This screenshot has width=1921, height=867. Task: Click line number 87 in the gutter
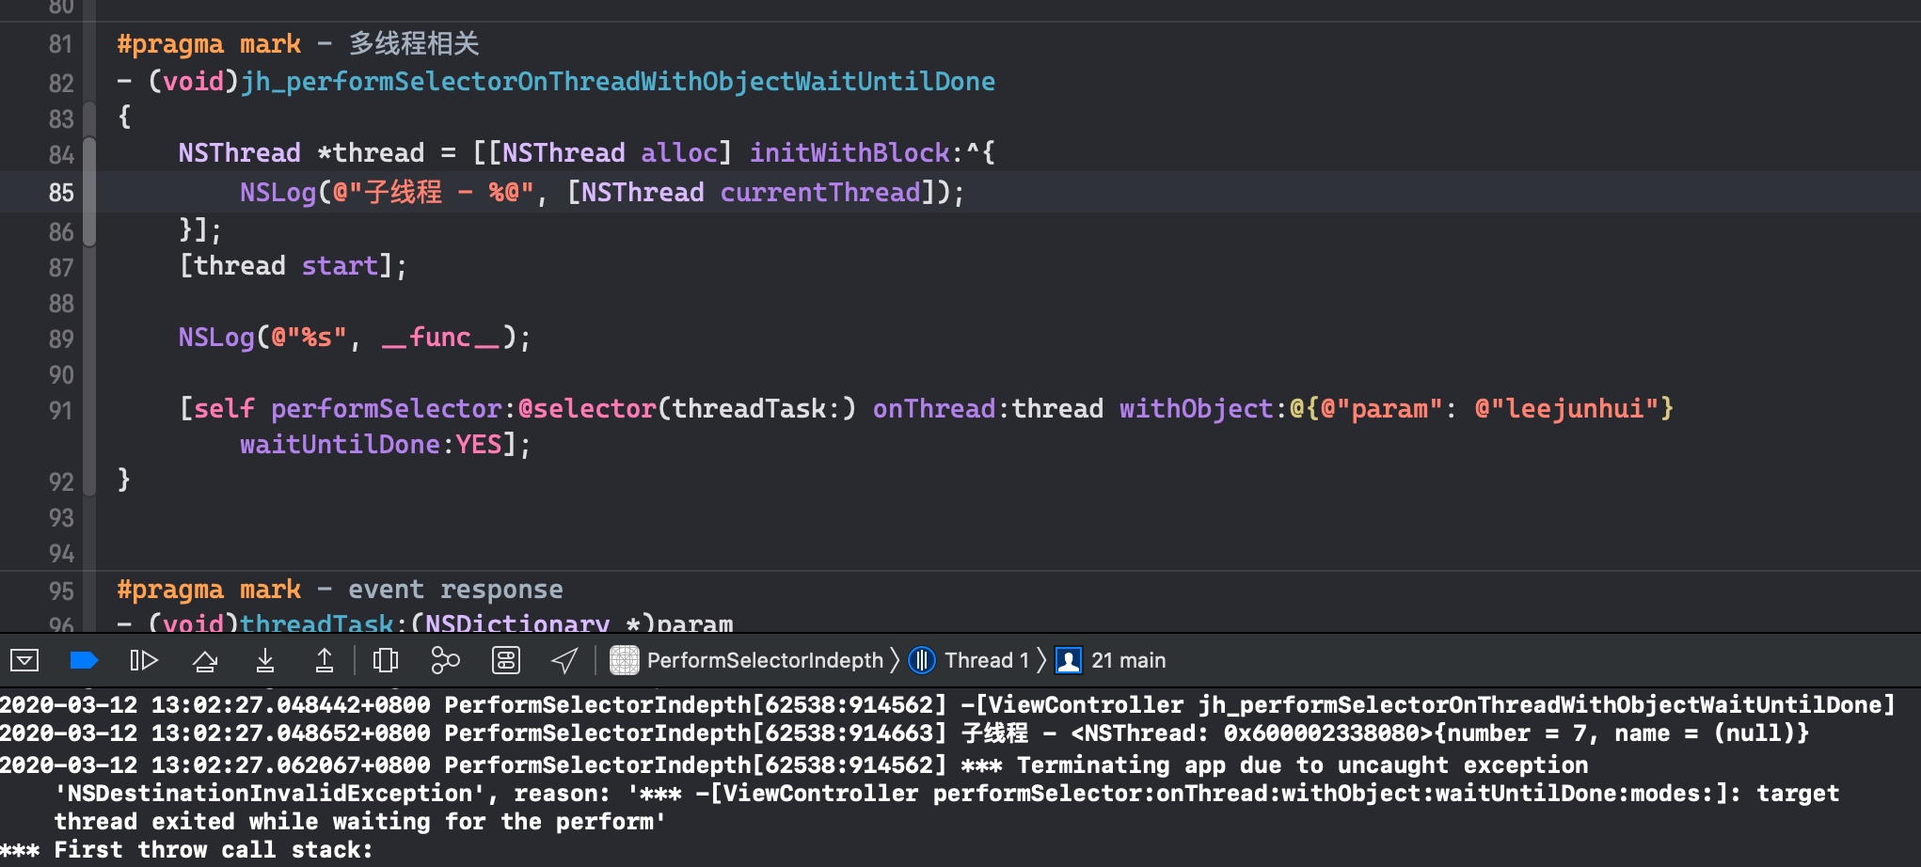[61, 268]
